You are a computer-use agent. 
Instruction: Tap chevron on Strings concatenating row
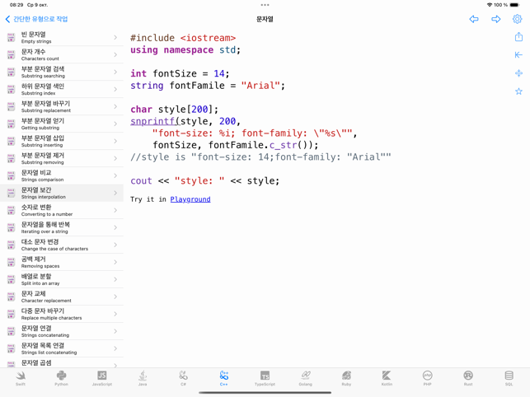click(x=115, y=331)
